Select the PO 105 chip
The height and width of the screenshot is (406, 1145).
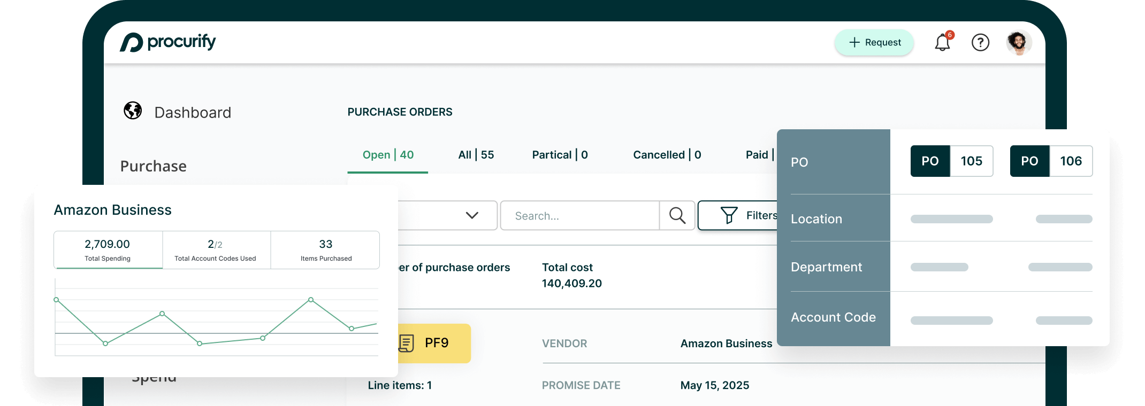coord(952,161)
